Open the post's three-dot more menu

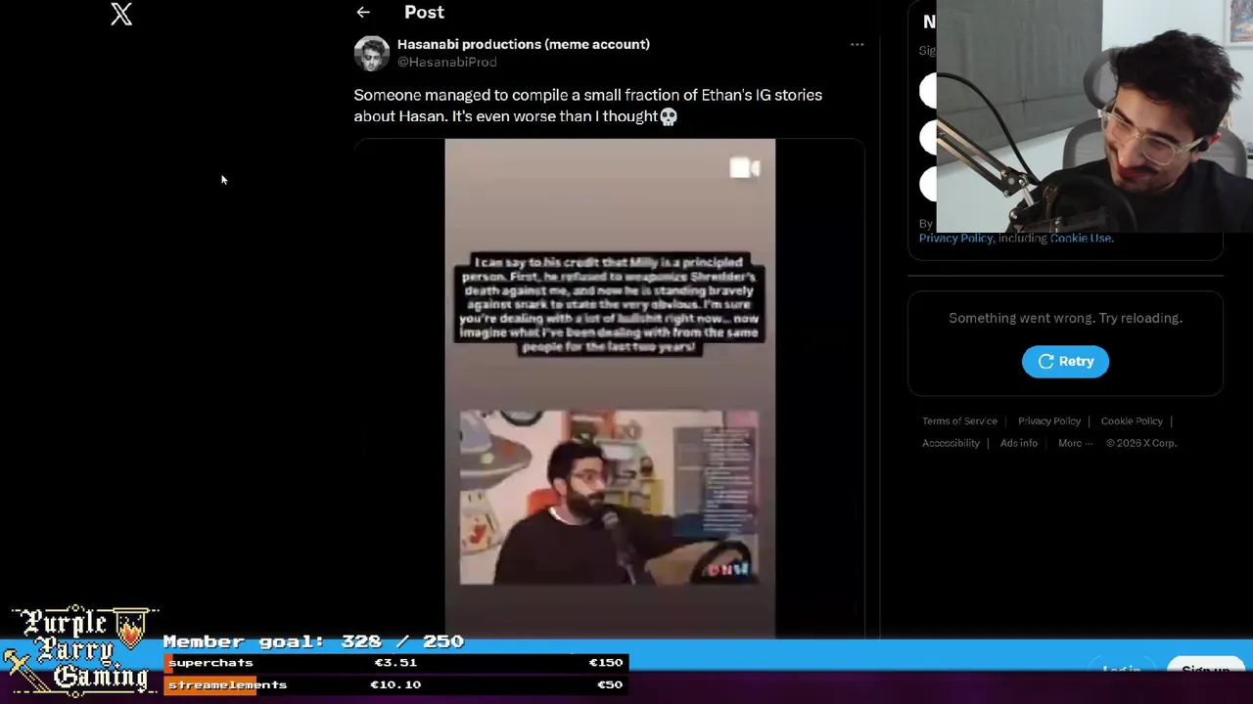coord(857,44)
